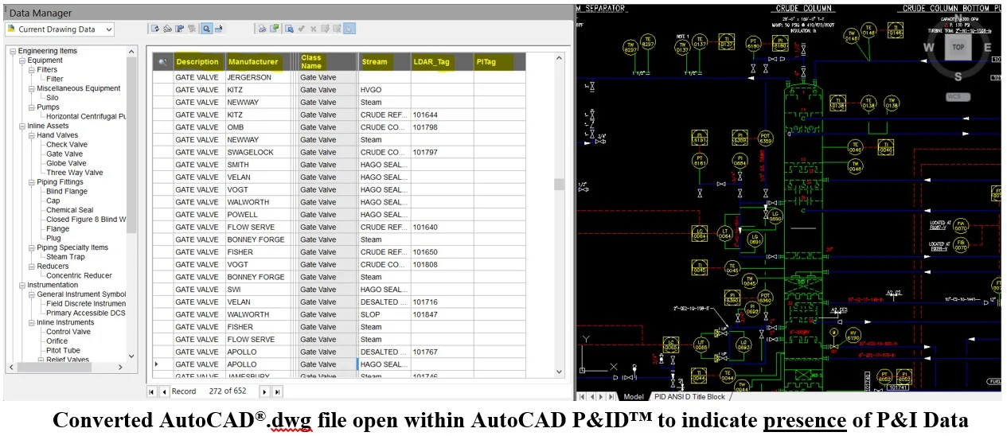Click the Accept checkmark icon
Screen dimensions: 1007x436
pos(301,29)
